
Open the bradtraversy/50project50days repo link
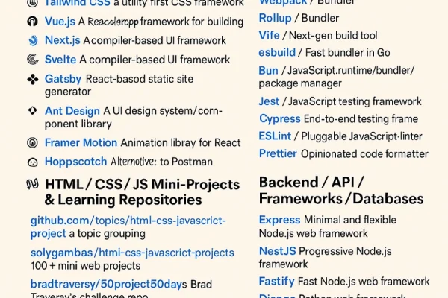[109, 284]
